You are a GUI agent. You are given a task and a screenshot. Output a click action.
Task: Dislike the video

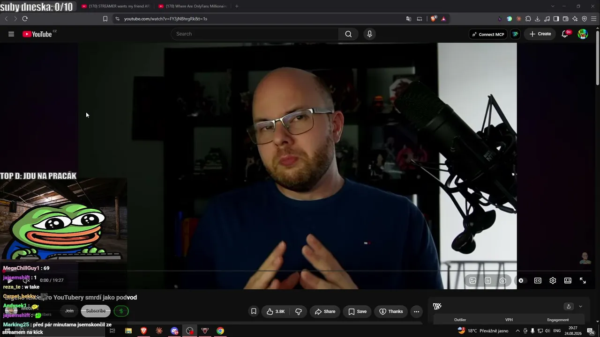[299, 311]
